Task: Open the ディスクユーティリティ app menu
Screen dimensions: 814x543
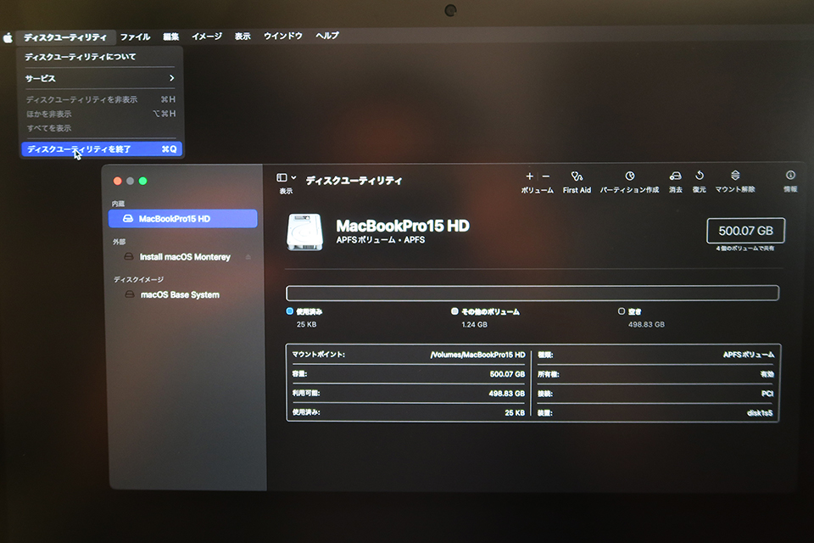Action: pos(65,37)
